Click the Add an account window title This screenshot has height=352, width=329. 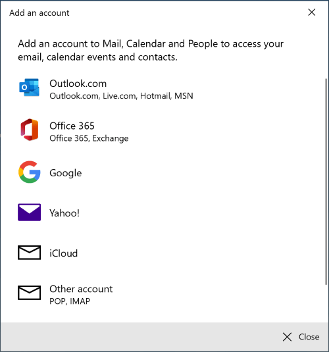click(x=39, y=13)
